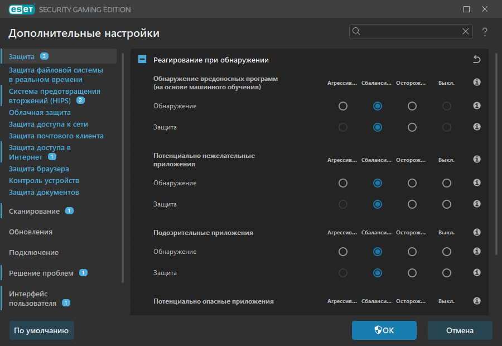Screen dimensions: 502x346
Task: Go to Защита доступа к сети
Action: point(49,124)
